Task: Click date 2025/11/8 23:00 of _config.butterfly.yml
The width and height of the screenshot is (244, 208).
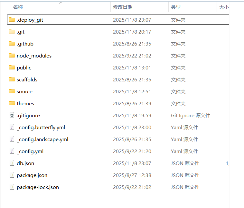Action: 132,128
